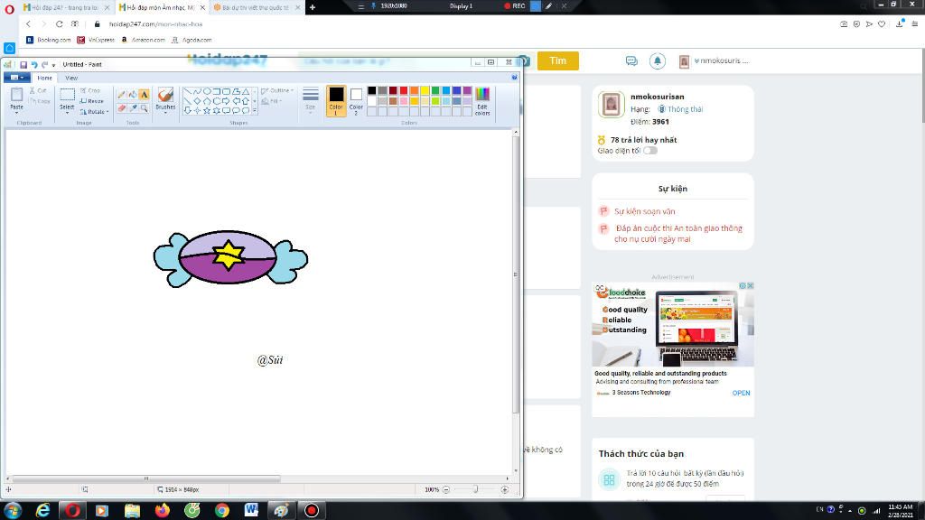The image size is (925, 520).
Task: Click the Opera easy setup menu icon
Action: pyautogui.click(x=914, y=24)
